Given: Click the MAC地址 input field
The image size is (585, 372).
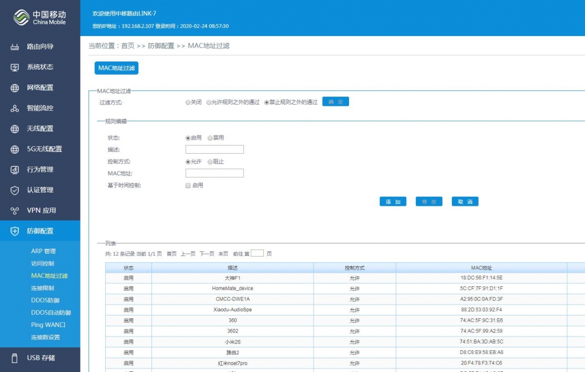Looking at the screenshot, I should (x=215, y=173).
